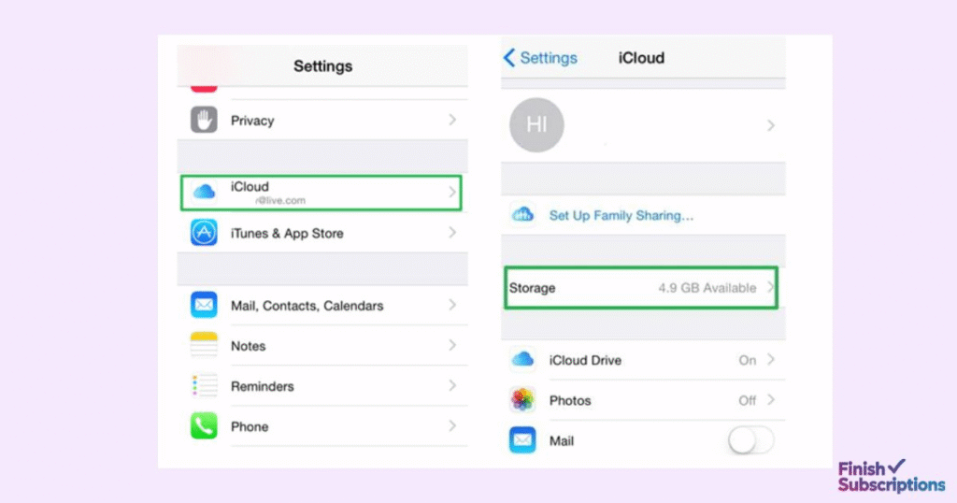
Task: Tap the Mail label in iCloud
Action: point(561,440)
